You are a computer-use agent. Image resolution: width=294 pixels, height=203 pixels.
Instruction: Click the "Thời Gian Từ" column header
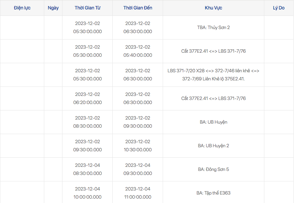(x=87, y=8)
